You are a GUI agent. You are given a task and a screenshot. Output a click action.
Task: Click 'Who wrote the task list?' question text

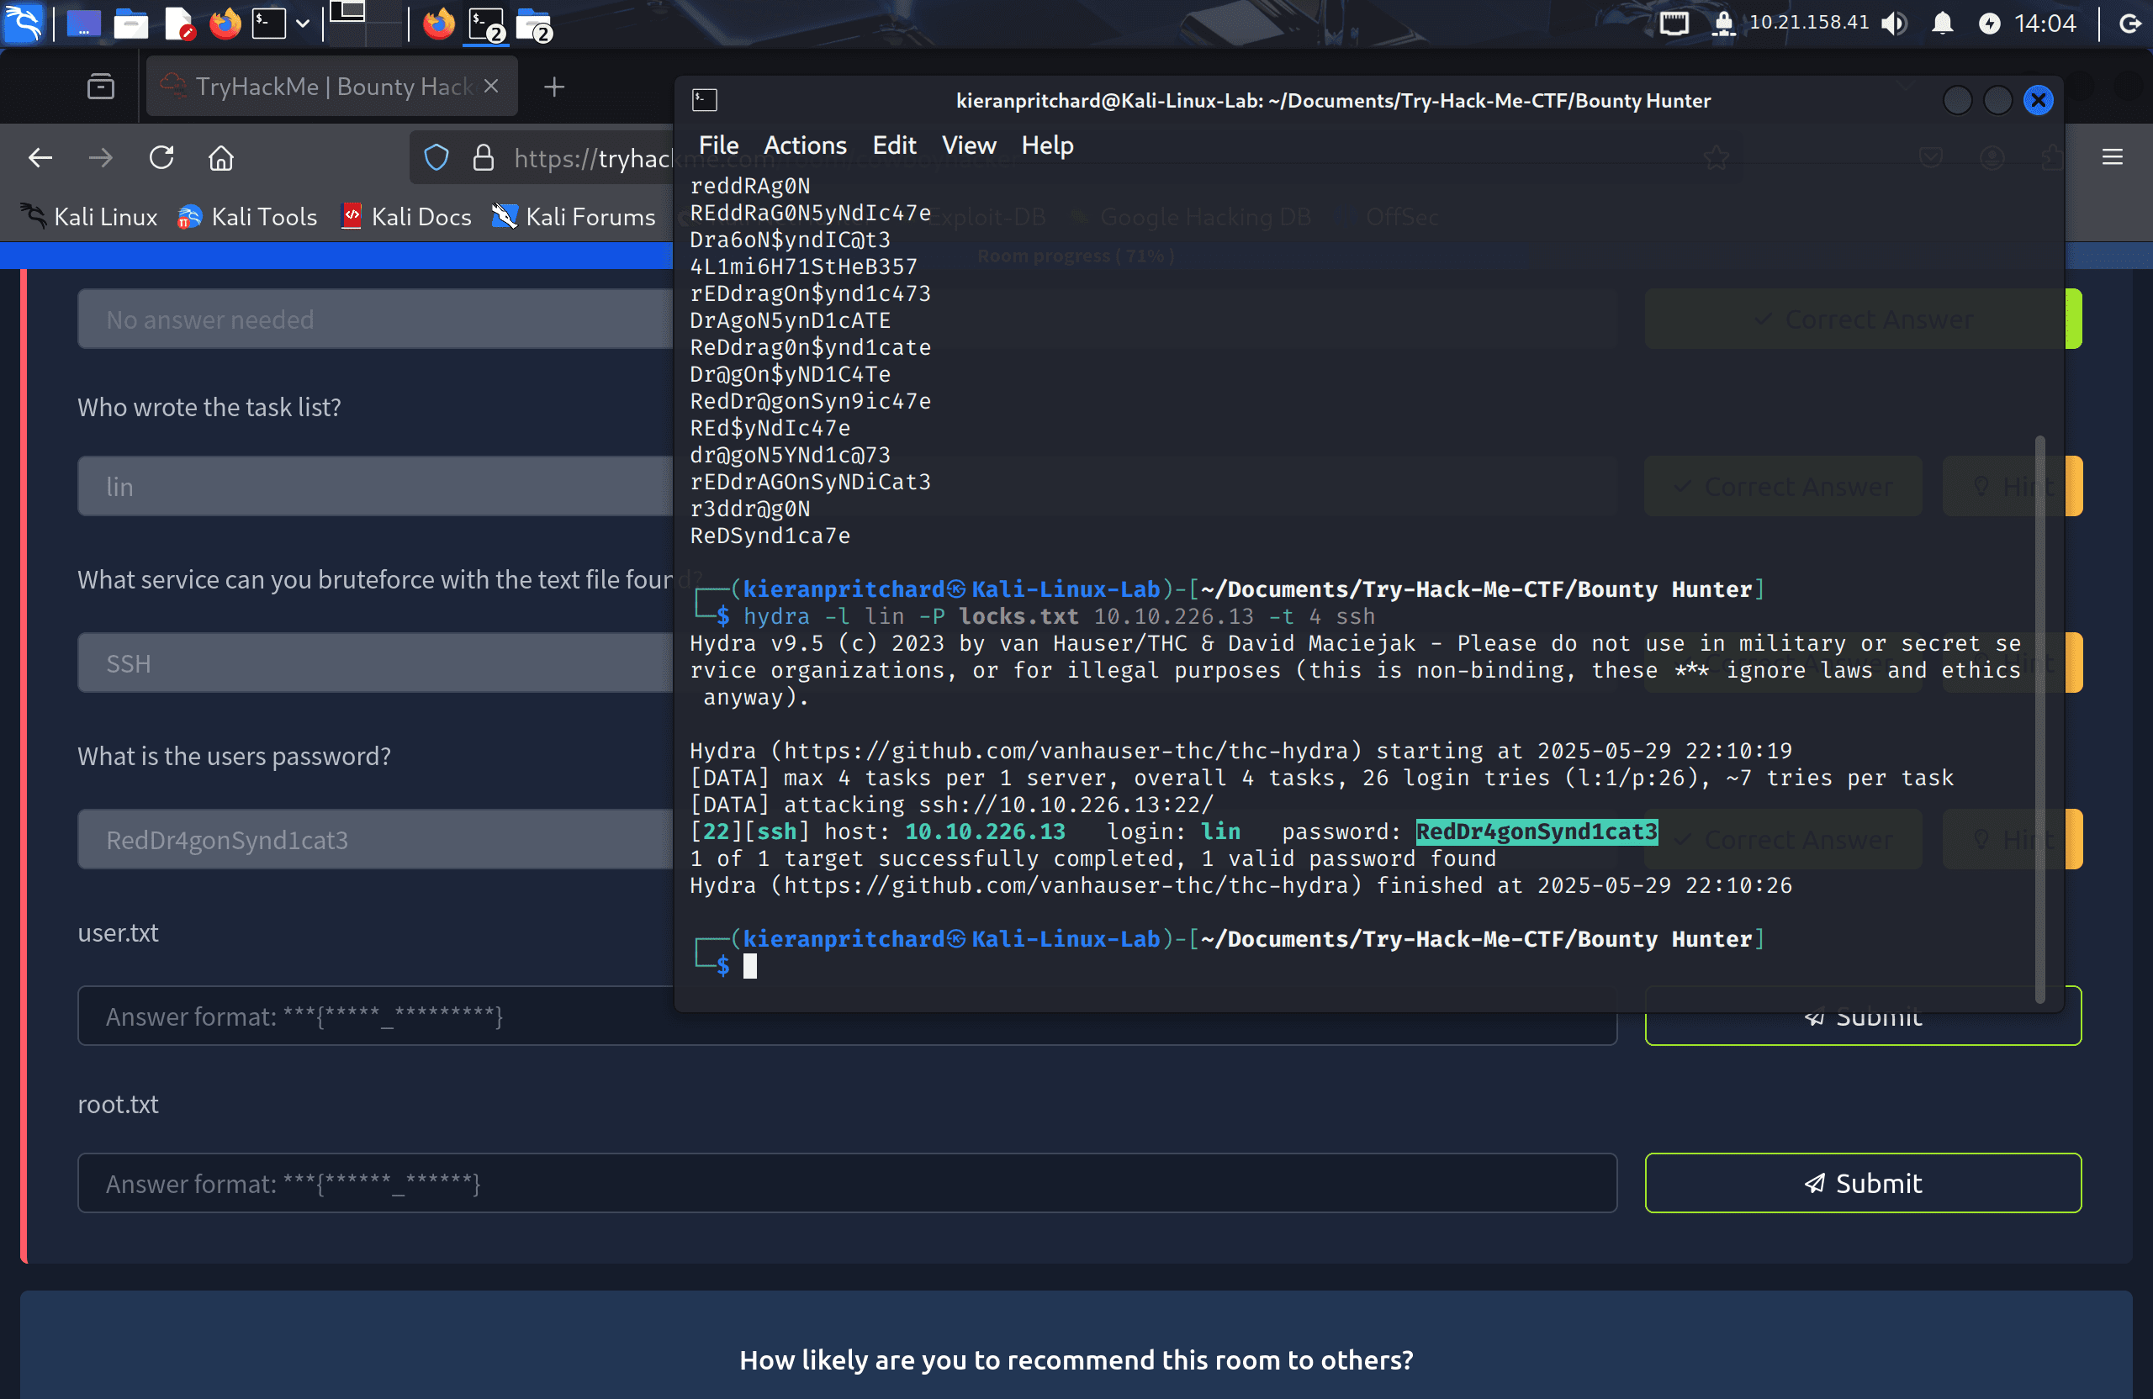click(x=209, y=407)
